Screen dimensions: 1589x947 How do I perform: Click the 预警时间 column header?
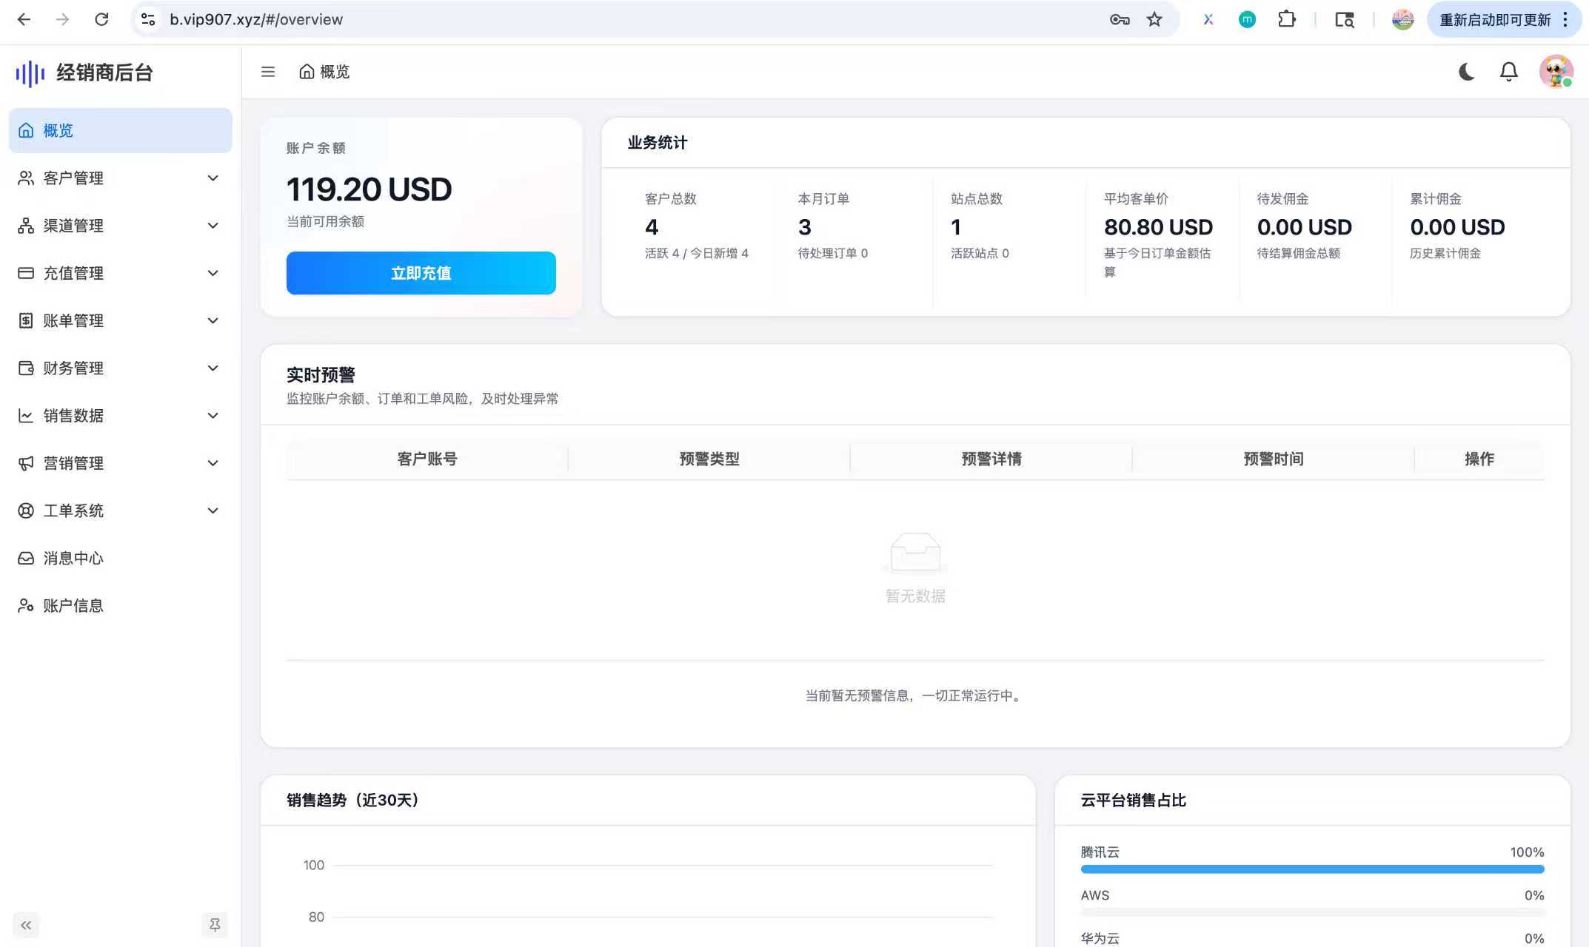pos(1274,459)
